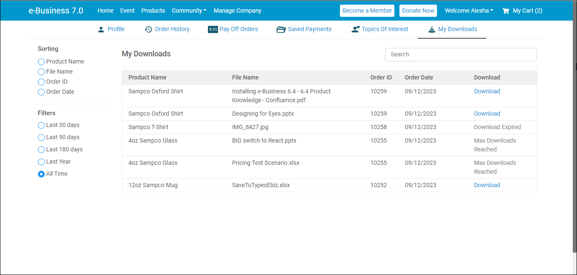Click the Topics Of Interest person icon

(356, 29)
